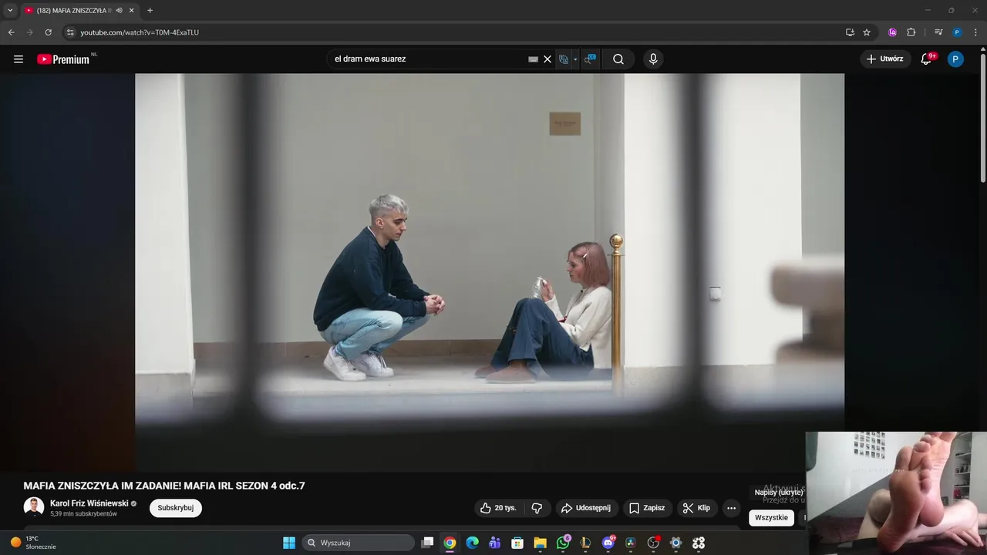The image size is (987, 555).
Task: Click the Subskrybuj button
Action: (x=176, y=508)
